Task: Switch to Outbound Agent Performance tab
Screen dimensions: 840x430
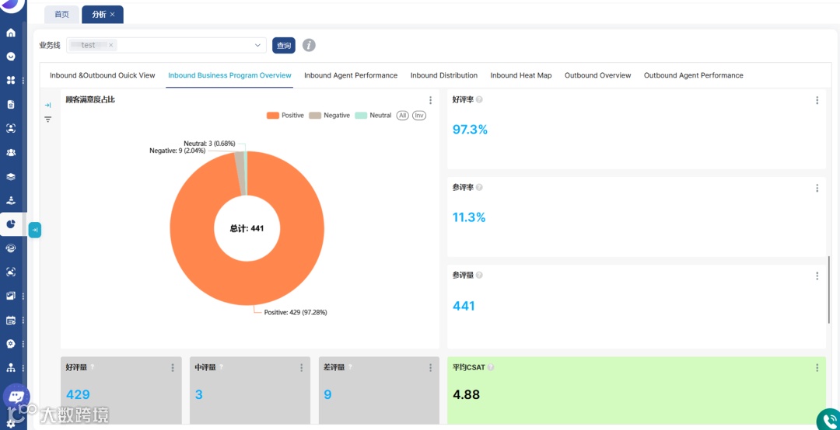Action: 693,75
